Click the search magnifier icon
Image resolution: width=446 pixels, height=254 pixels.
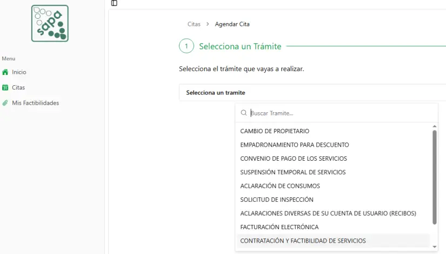click(x=243, y=113)
